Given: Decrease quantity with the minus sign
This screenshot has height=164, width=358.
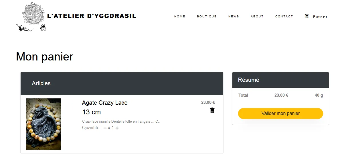Looking at the screenshot, I should 105,128.
